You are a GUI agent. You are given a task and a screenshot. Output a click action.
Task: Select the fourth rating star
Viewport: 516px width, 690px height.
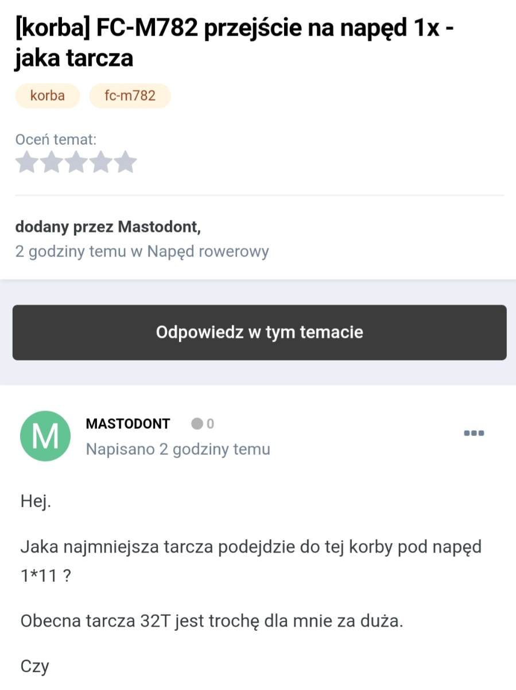pos(101,163)
